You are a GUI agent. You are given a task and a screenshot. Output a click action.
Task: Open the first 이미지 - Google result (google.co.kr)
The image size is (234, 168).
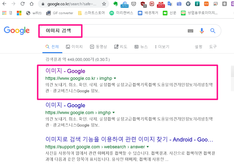(66, 71)
